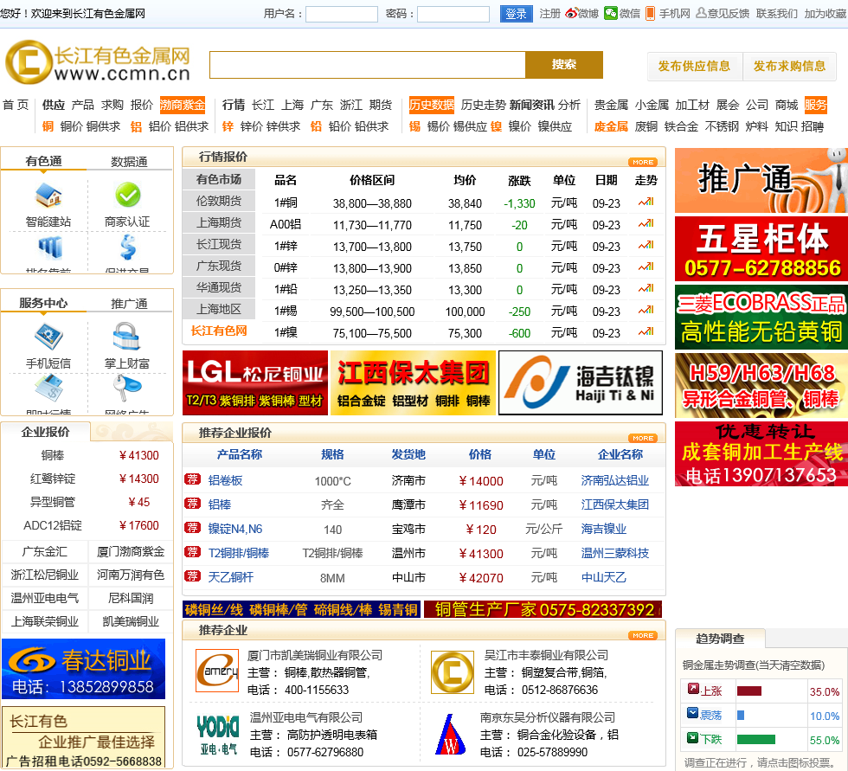Open 渤商紫金 in the navigation bar
The height and width of the screenshot is (771, 848).
[x=183, y=105]
